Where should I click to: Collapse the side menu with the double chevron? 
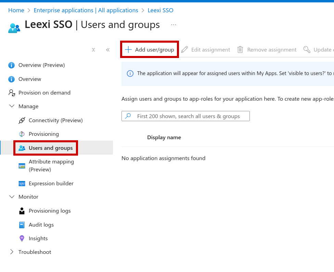[x=108, y=50]
